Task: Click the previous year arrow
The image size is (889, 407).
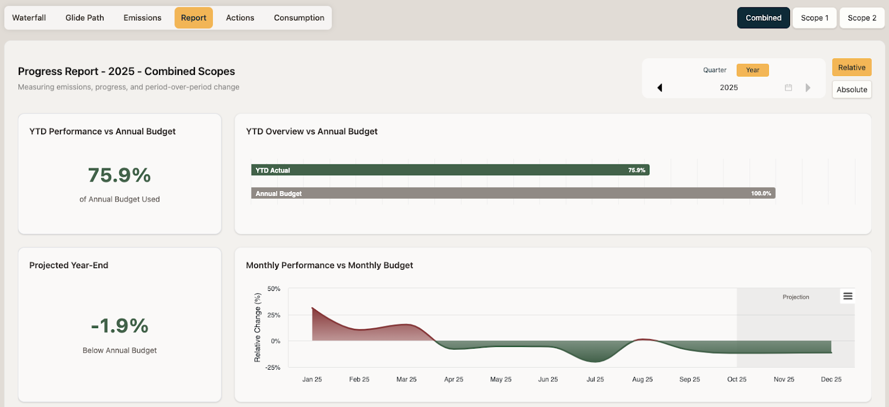Action: (660, 88)
